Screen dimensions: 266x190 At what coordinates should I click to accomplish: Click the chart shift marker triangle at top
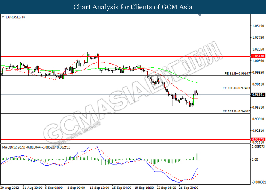tap(200, 15)
